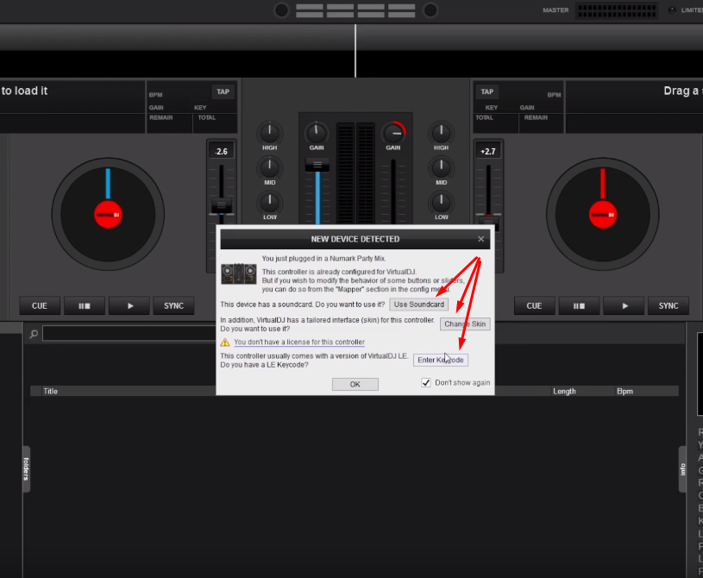703x578 pixels.
Task: Start playback on the left deck
Action: (x=130, y=305)
